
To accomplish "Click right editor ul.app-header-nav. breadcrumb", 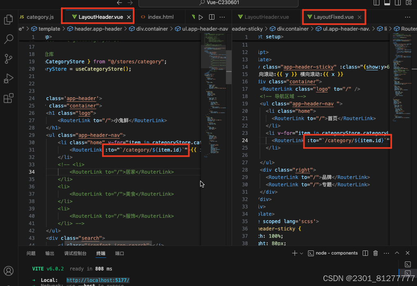I will [343, 29].
